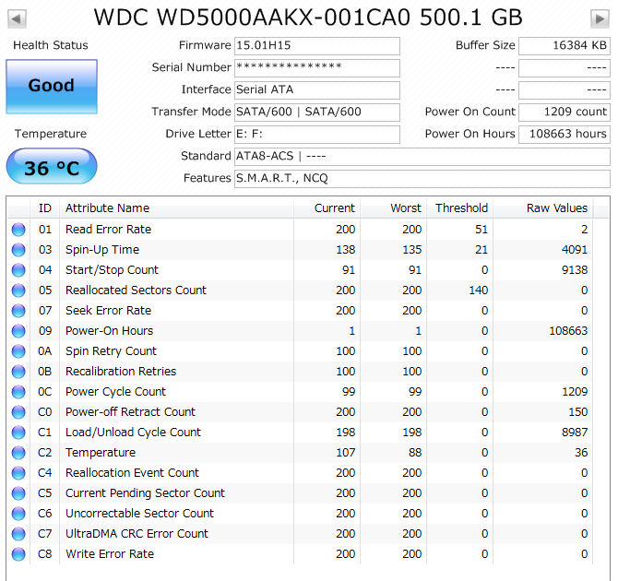Click the Standard field showing ATA8-ACS

click(422, 157)
